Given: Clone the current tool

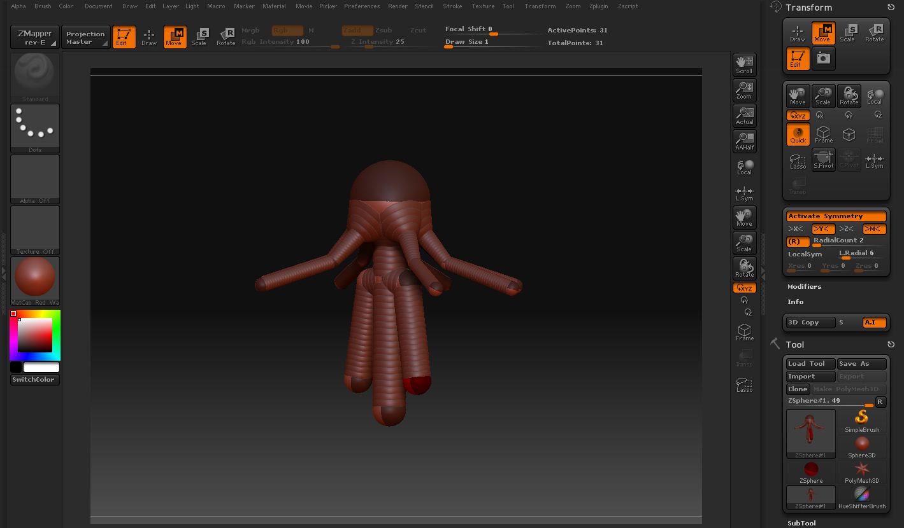Looking at the screenshot, I should pyautogui.click(x=798, y=389).
